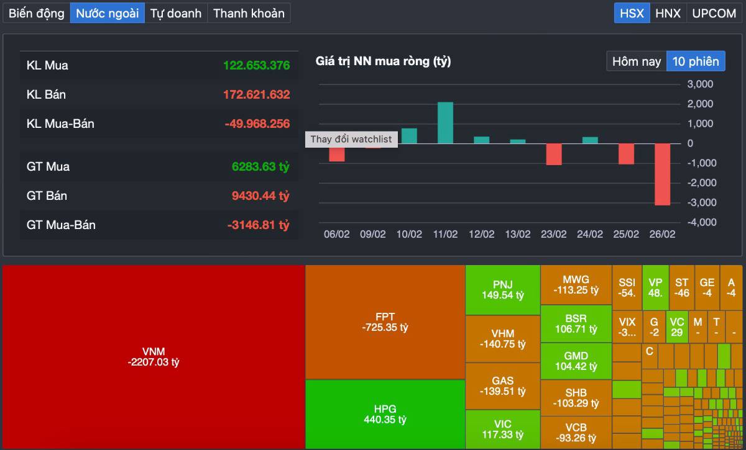Screen dimensions: 746x450
Task: Click the SHB -103.29 tỷ tile
Action: click(576, 398)
